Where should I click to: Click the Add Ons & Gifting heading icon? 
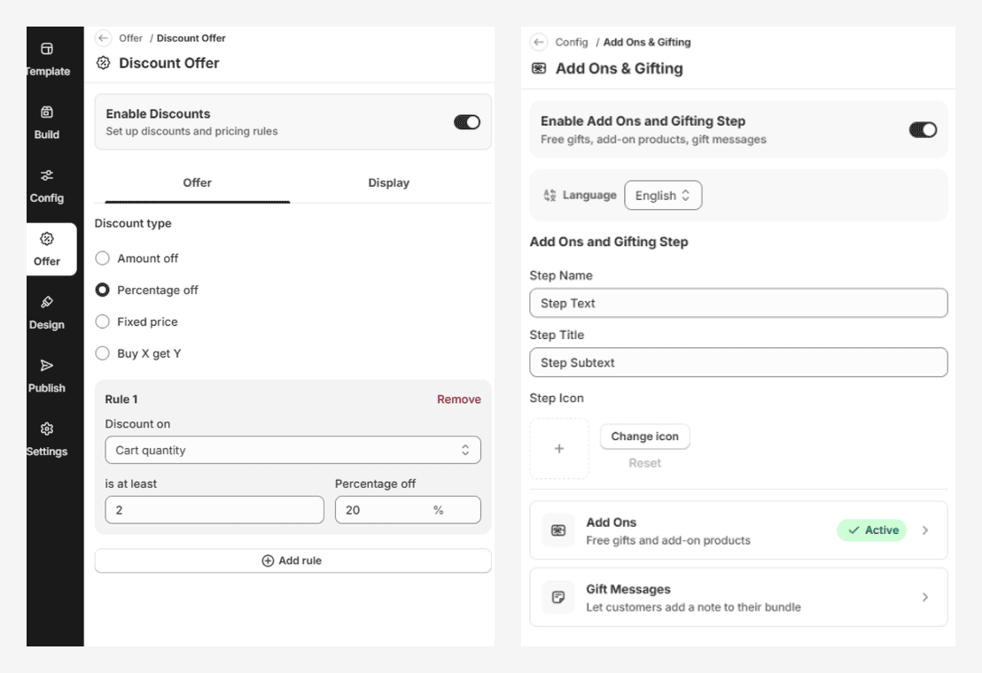539,68
